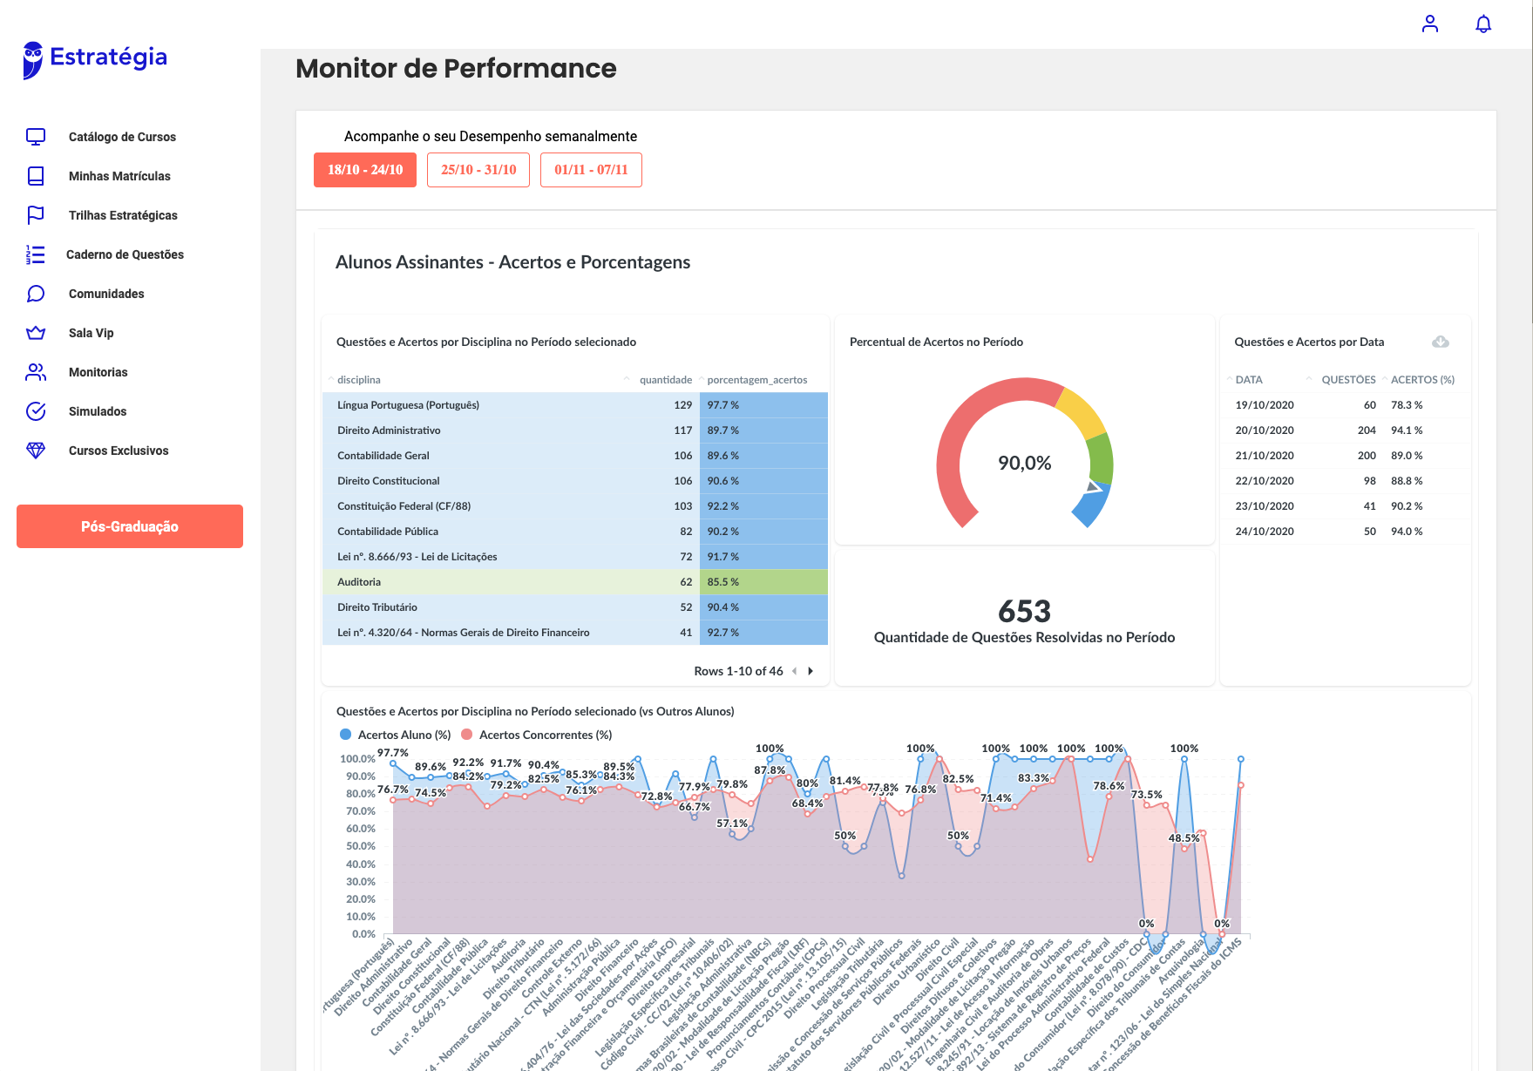Click the Trilhas Estratégicas flag icon
The image size is (1533, 1071).
point(36,215)
